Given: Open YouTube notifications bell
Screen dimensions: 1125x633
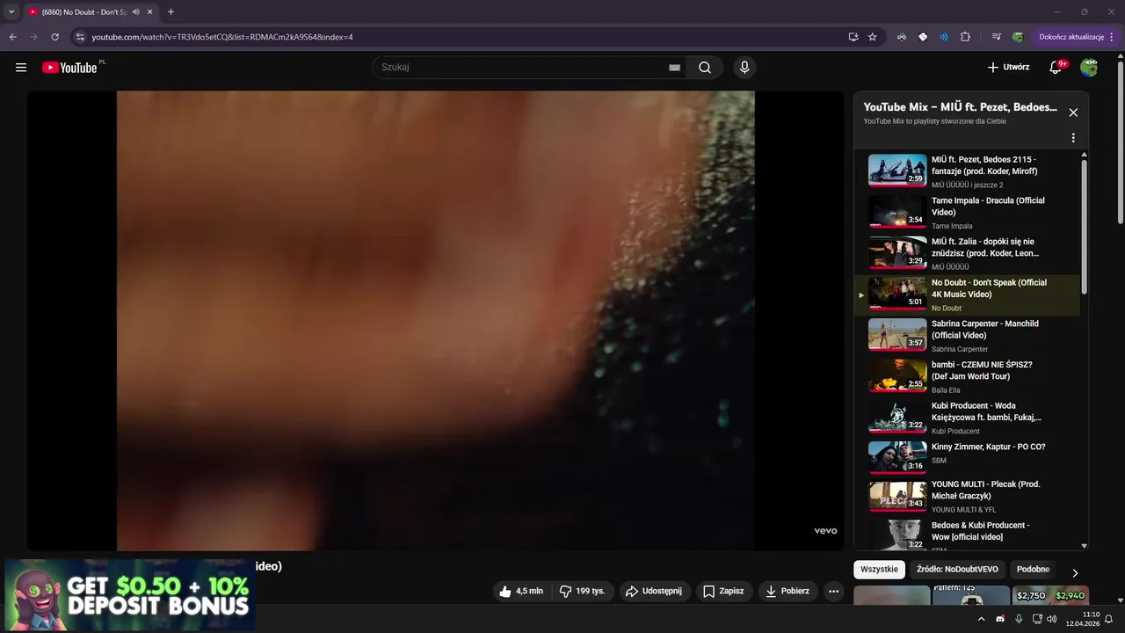Looking at the screenshot, I should click(x=1056, y=68).
